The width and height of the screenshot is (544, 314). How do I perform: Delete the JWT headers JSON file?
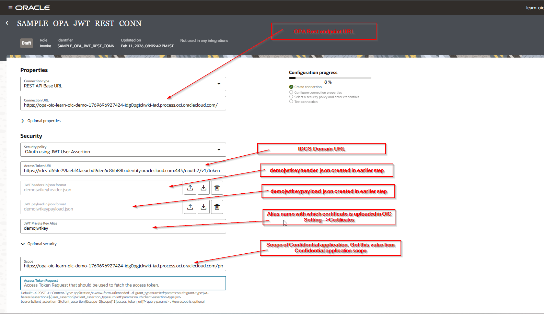click(x=217, y=188)
